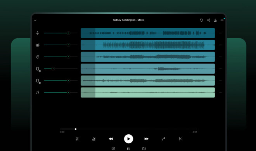
Task: Open guitar 1 track more options dots
Action: (x=220, y=69)
